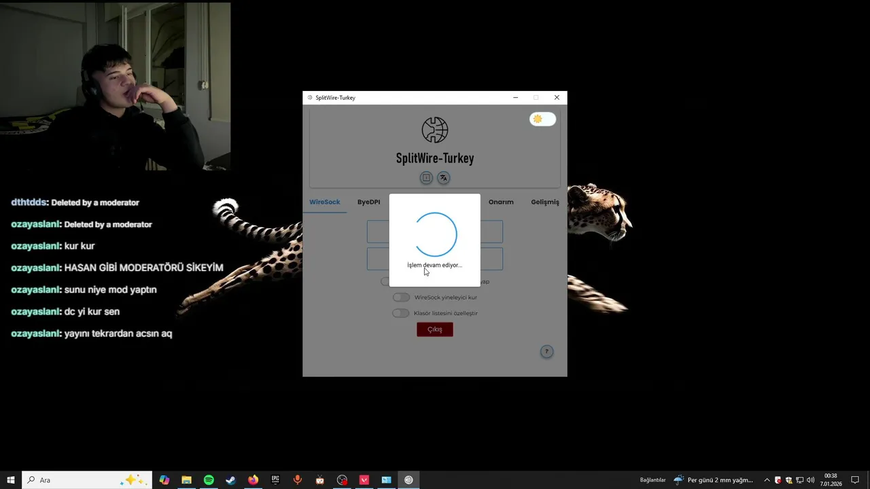Open Firefox from the taskbar
Screen dimensions: 870x489
pos(253,480)
